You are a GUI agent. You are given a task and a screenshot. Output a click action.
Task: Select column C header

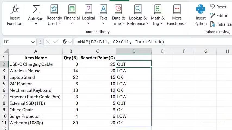click(x=98, y=51)
